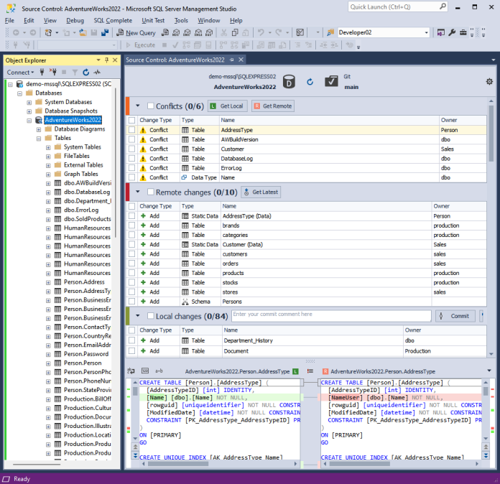Check the Remote changes select-all checkbox
Screen dimensions: 500x484
click(151, 192)
